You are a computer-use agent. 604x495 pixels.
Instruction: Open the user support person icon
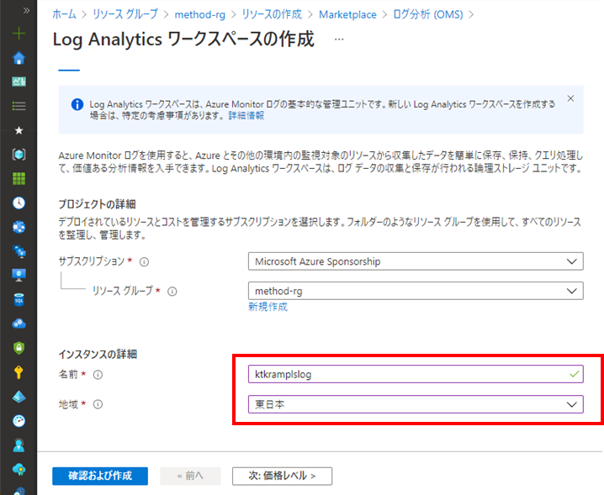click(19, 445)
